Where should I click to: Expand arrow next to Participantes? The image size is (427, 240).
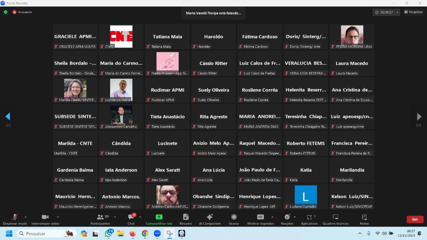point(115,217)
